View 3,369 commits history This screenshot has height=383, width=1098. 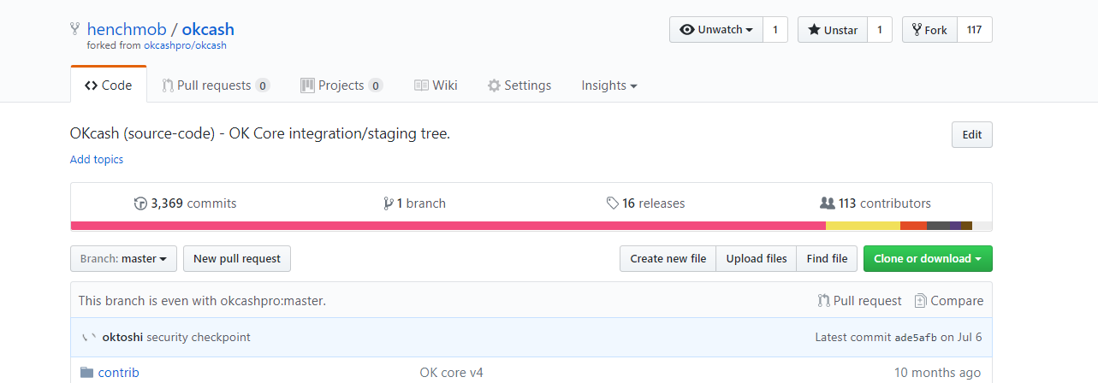click(x=186, y=203)
